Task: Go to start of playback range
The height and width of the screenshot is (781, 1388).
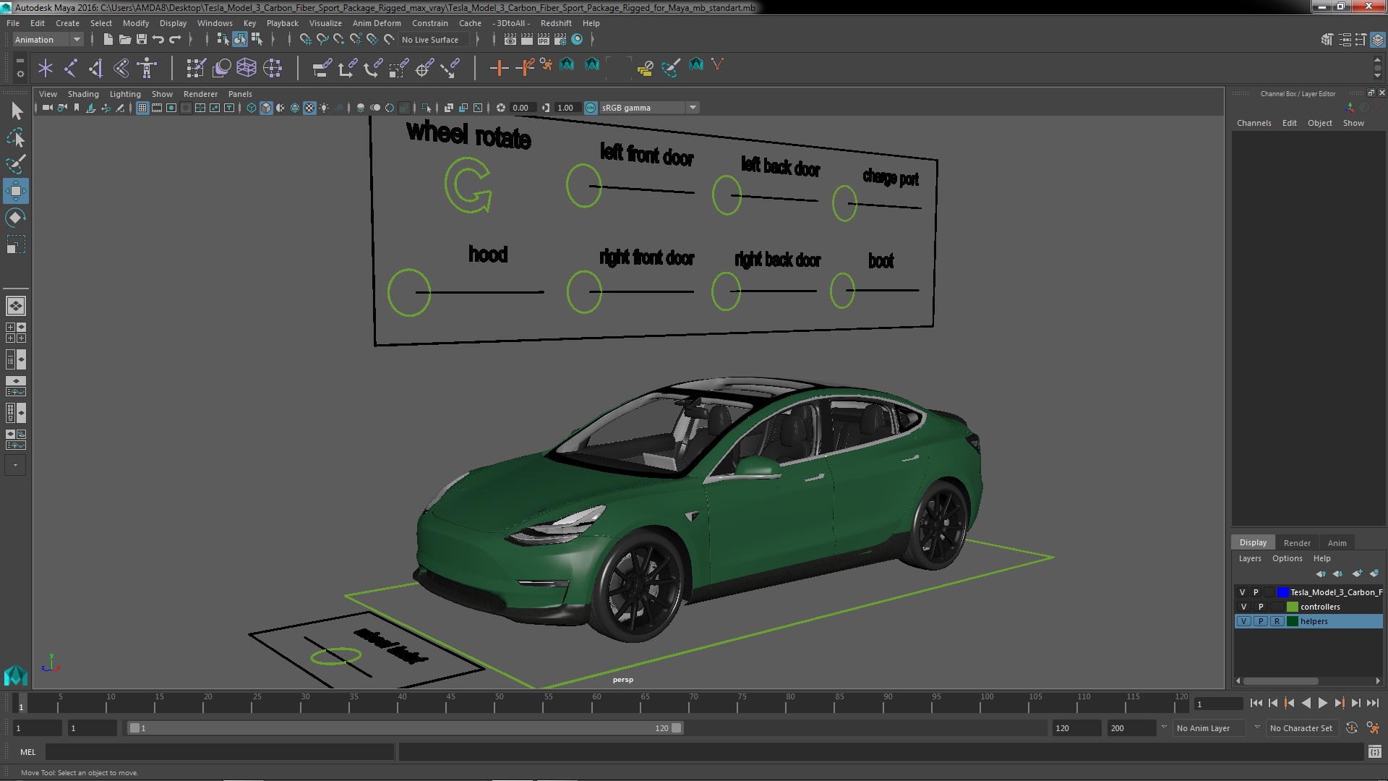Action: point(1256,703)
